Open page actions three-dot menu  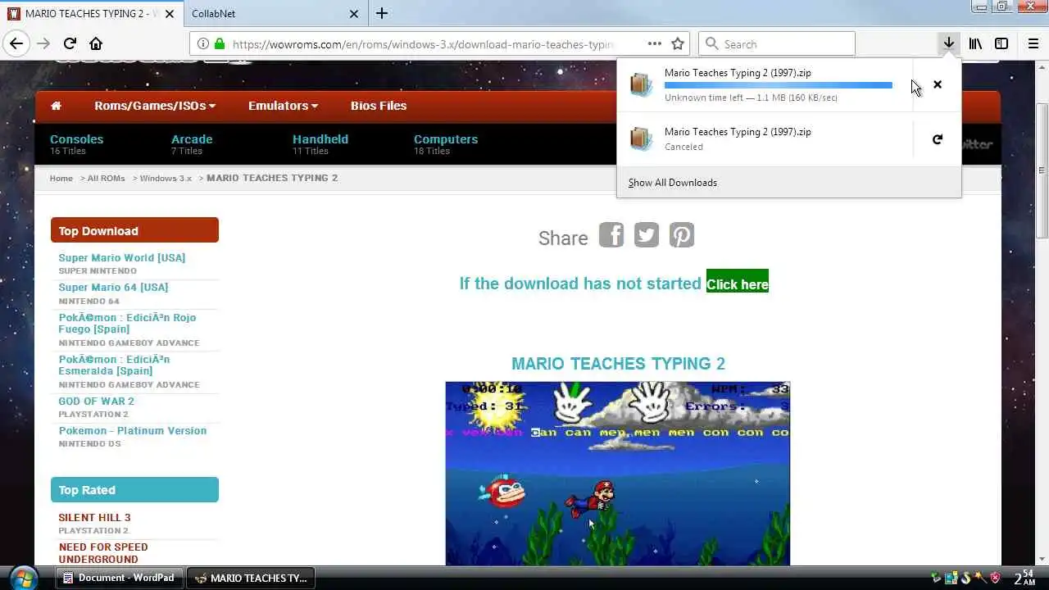click(654, 44)
